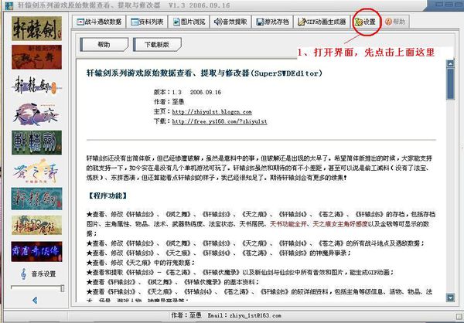Select the green 軒轅劍 game banner
Screen dimensions: 464x323
pyautogui.click(x=36, y=143)
